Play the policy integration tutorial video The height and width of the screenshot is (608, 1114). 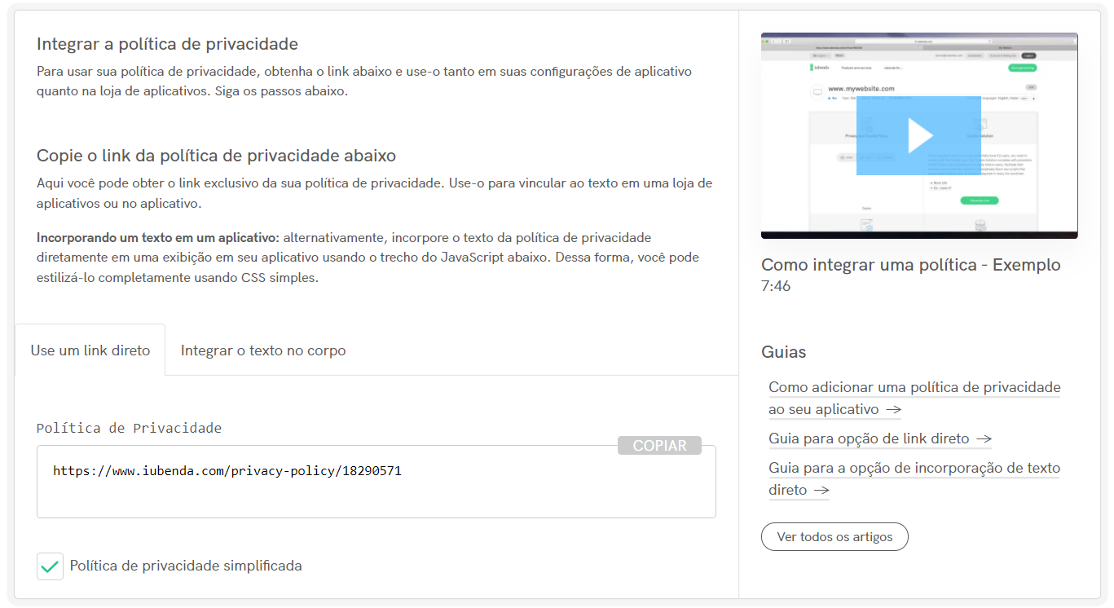pos(918,135)
